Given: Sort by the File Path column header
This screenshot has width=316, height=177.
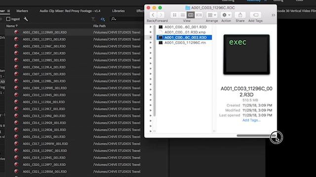Looking at the screenshot, I should point(99,26).
